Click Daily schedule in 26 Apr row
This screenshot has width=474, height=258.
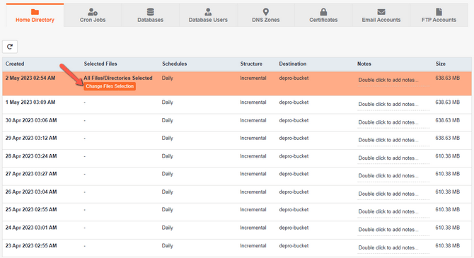167,192
